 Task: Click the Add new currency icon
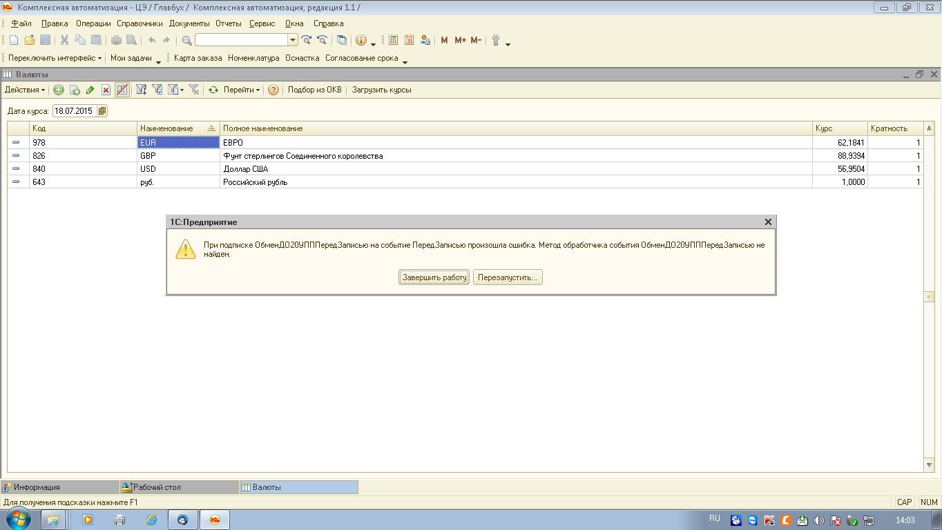(x=59, y=90)
